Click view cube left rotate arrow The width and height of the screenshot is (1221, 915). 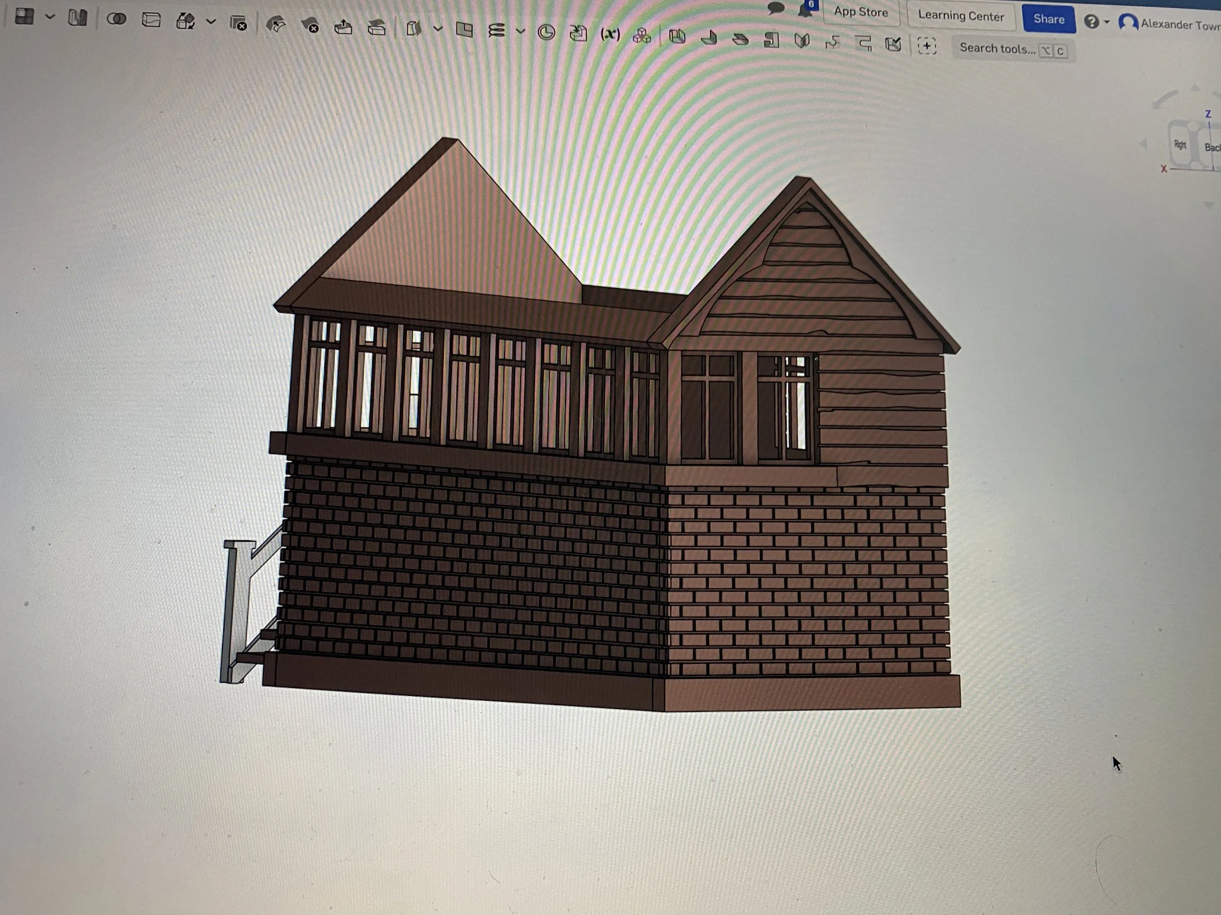1143,144
